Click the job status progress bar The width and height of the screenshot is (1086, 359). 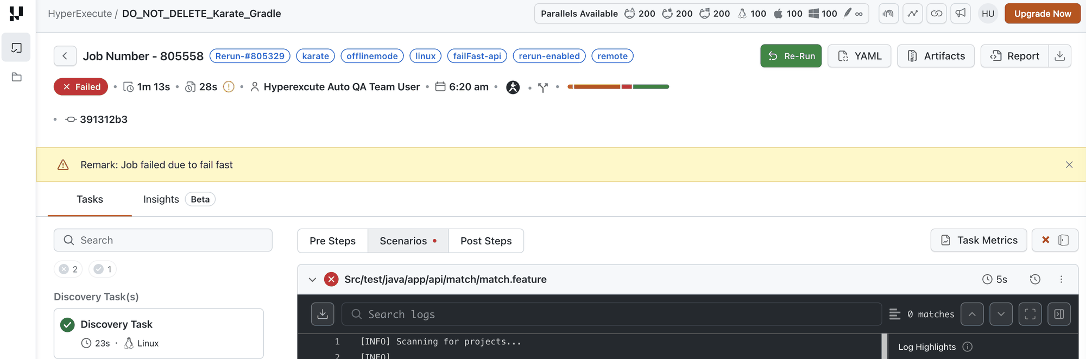(x=618, y=87)
